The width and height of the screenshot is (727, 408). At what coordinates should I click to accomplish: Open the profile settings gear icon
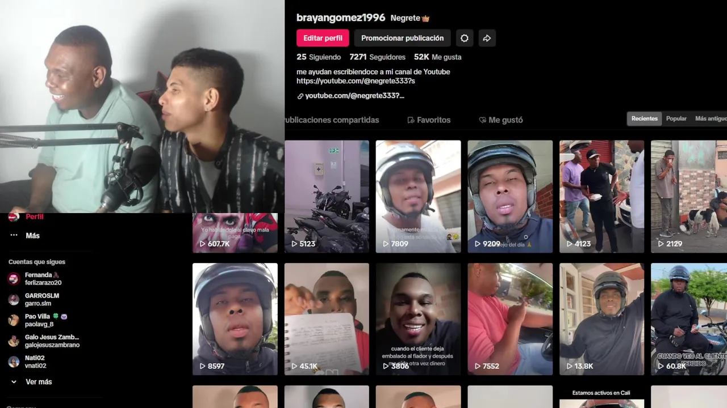(x=465, y=38)
